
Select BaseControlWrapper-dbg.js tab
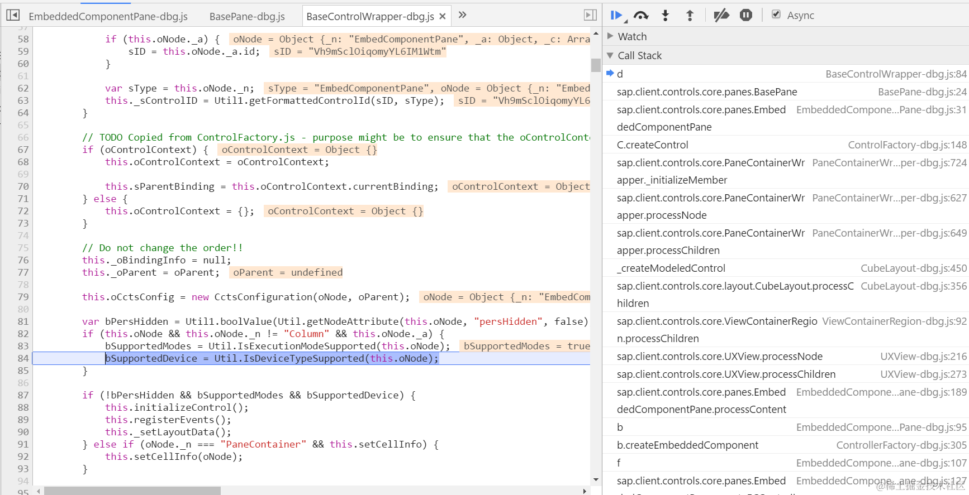pyautogui.click(x=370, y=16)
